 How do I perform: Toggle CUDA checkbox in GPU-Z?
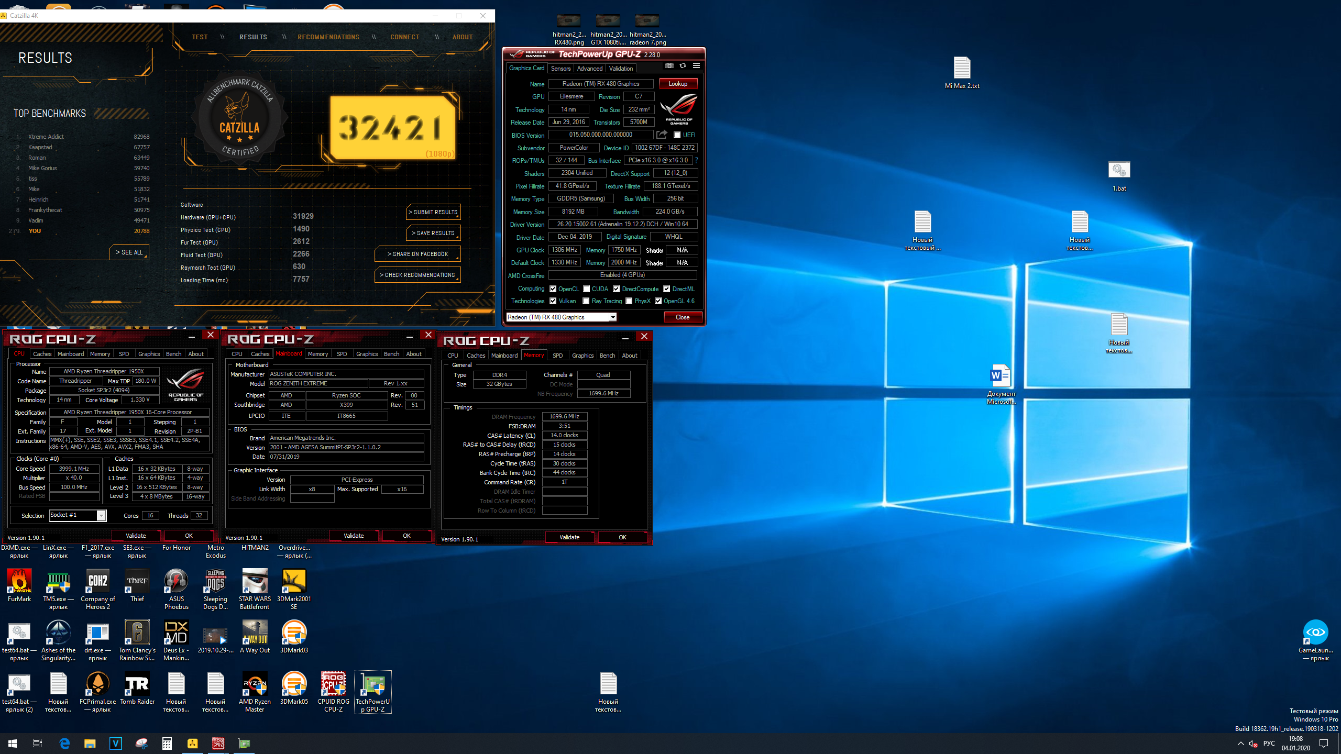[x=587, y=289]
